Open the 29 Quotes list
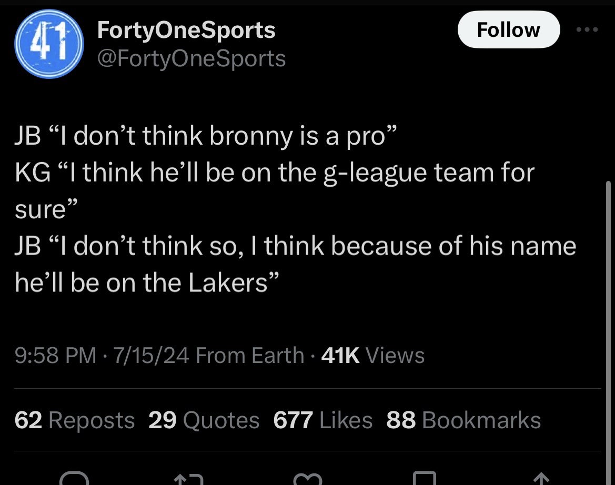The width and height of the screenshot is (615, 485). pyautogui.click(x=204, y=420)
